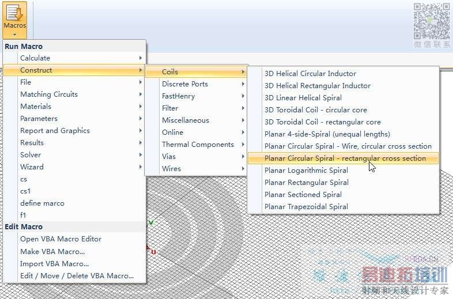Run the cs1 macro
This screenshot has width=453, height=299.
coord(74,191)
